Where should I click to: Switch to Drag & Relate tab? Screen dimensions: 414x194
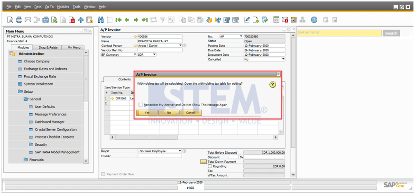point(48,47)
